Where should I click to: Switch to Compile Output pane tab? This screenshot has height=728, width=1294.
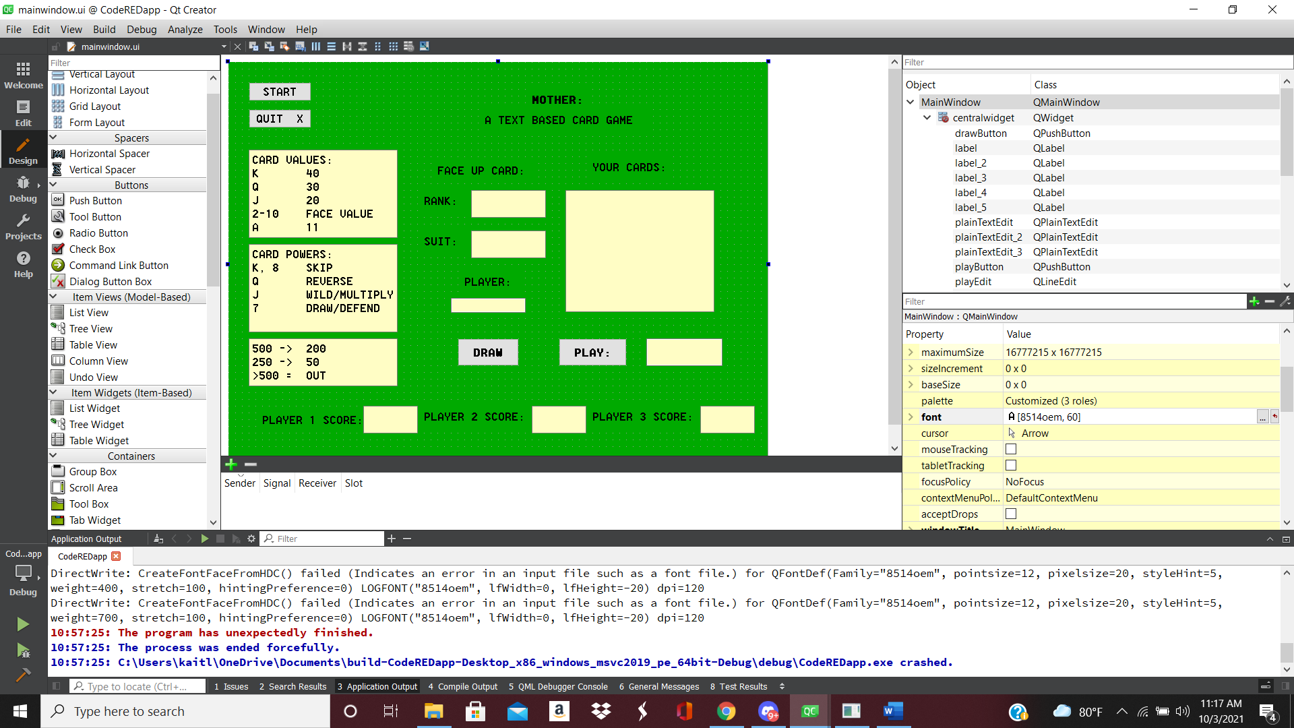462,686
